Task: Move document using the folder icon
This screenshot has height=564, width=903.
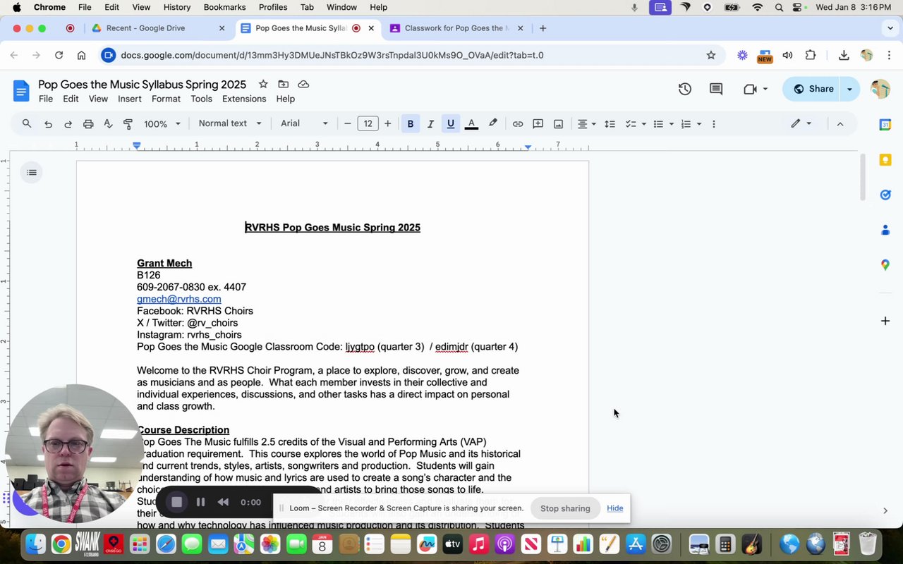Action: [x=284, y=84]
